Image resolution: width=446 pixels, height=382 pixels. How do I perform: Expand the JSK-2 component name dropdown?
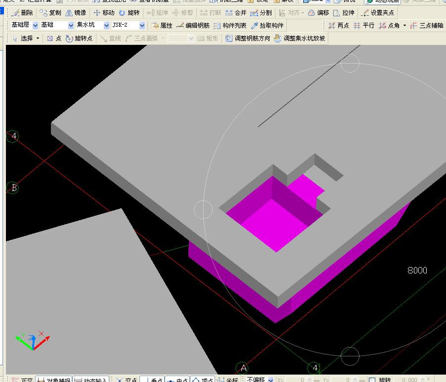tap(142, 26)
